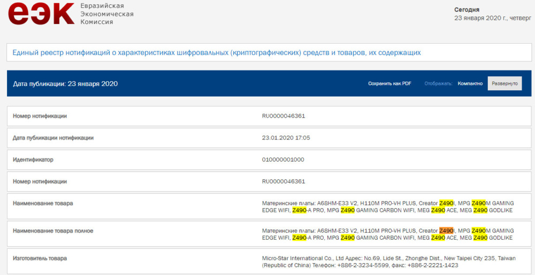
Task: Open the Единый реестр нотификаций link
Action: click(217, 53)
